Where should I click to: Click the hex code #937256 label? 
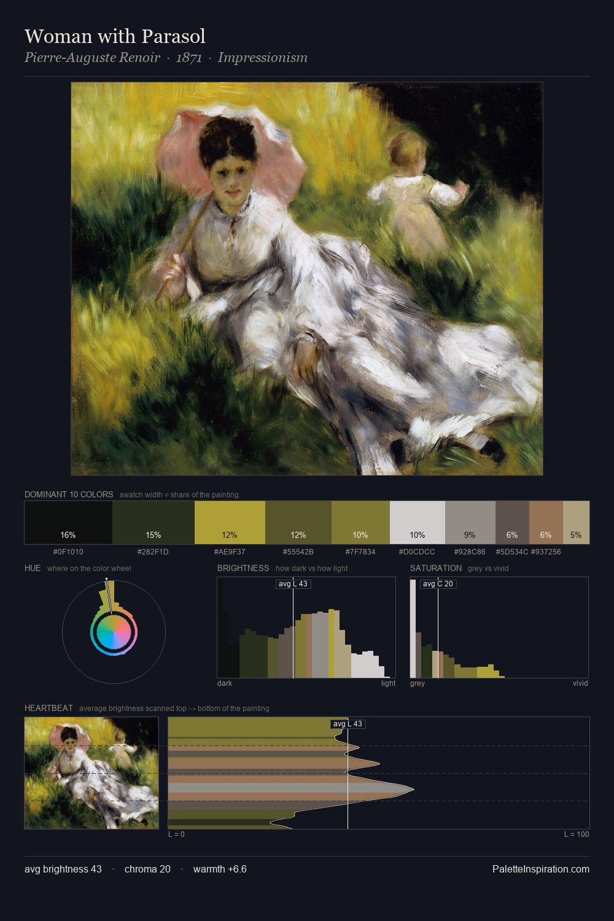546,552
